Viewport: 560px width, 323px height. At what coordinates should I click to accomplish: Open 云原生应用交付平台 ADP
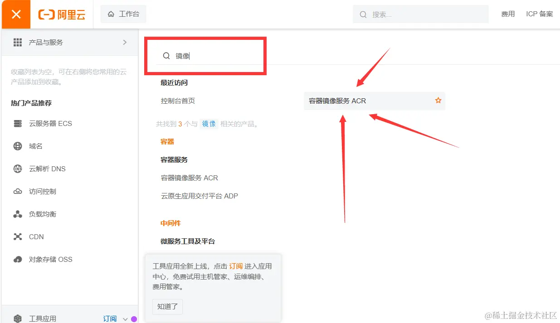pyautogui.click(x=199, y=196)
